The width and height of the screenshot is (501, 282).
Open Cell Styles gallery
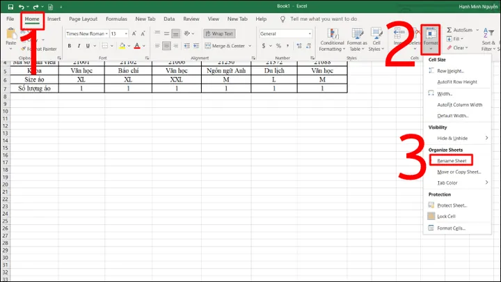376,40
